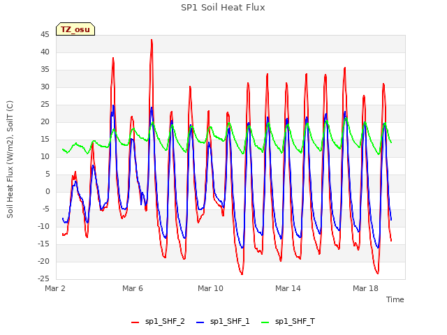Click the -15 y-axis tick label
Image resolution: width=447 pixels, height=335 pixels.
(x=43, y=244)
